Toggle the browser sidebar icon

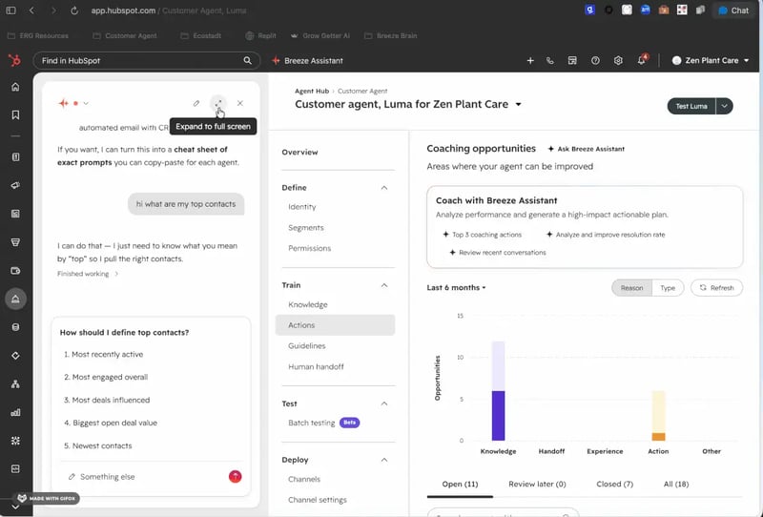[10, 10]
